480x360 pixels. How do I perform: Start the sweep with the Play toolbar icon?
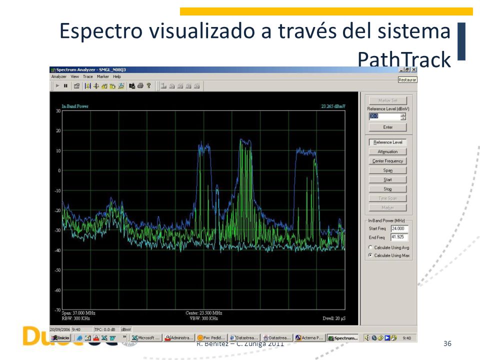57,86
